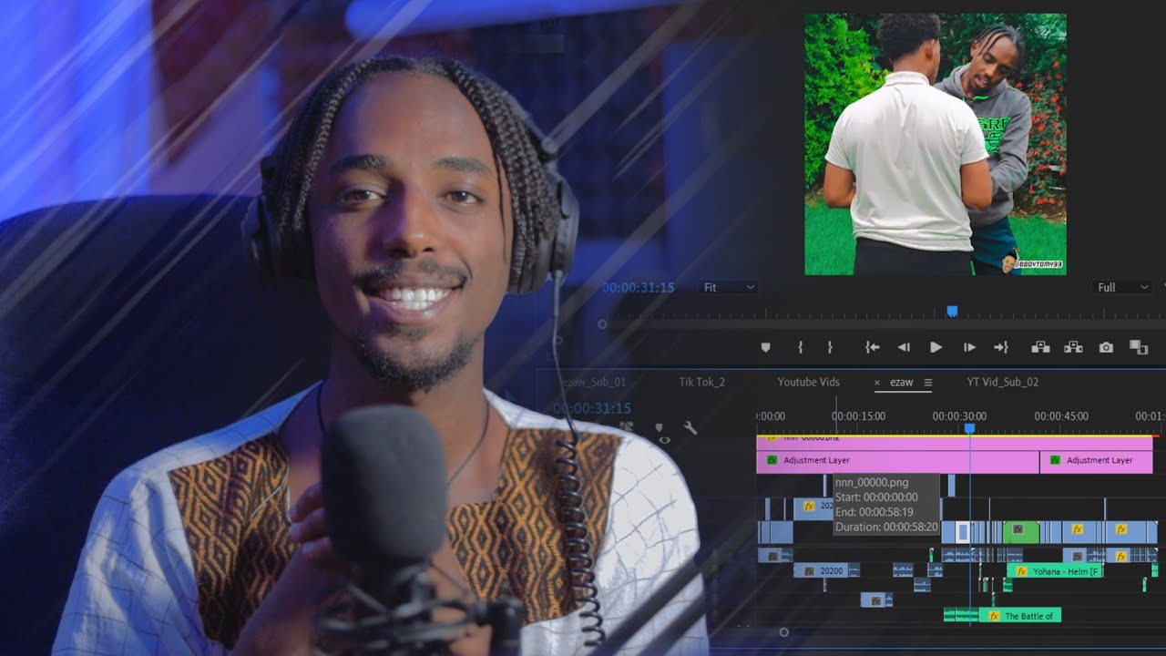Select the green video clip on timeline

point(1020,531)
